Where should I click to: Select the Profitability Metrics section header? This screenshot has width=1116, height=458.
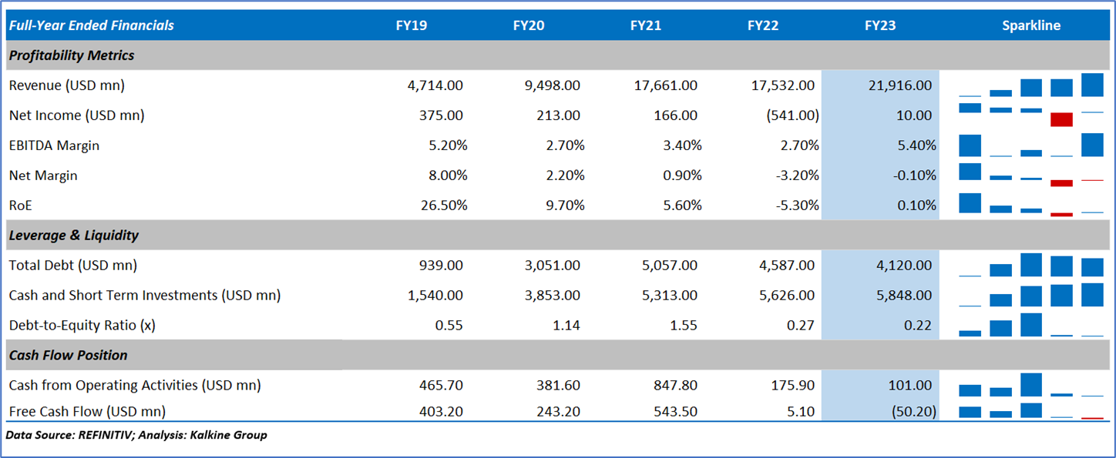pos(72,55)
